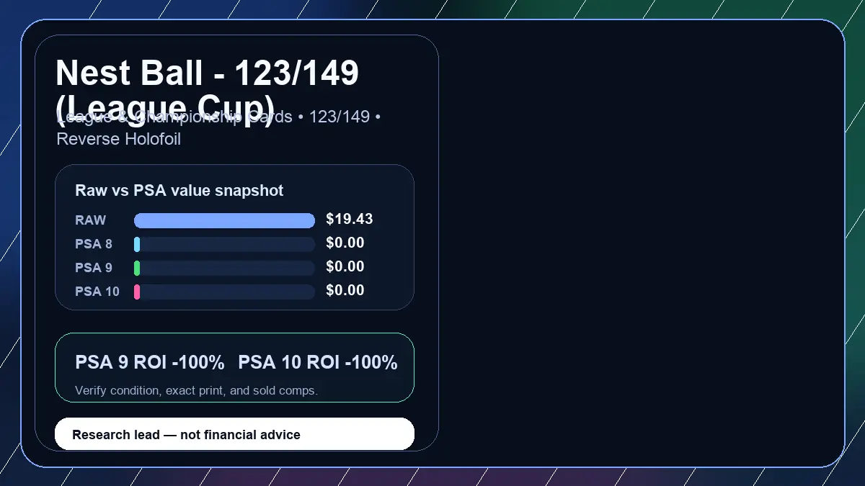Viewport: 865px width, 486px height.
Task: Click the PSA 8 cyan bar marker
Action: click(x=137, y=244)
